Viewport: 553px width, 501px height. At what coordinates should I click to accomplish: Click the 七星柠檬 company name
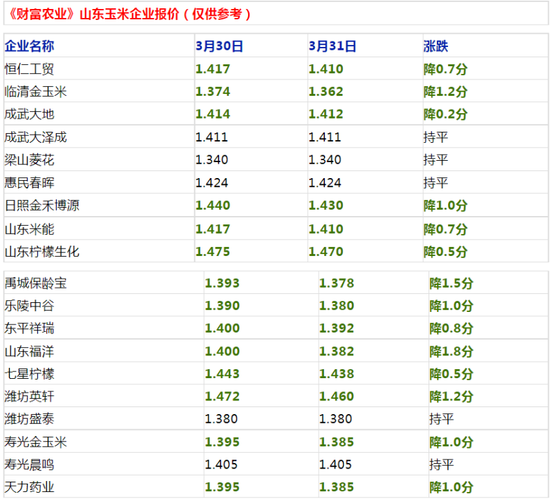pyautogui.click(x=29, y=374)
